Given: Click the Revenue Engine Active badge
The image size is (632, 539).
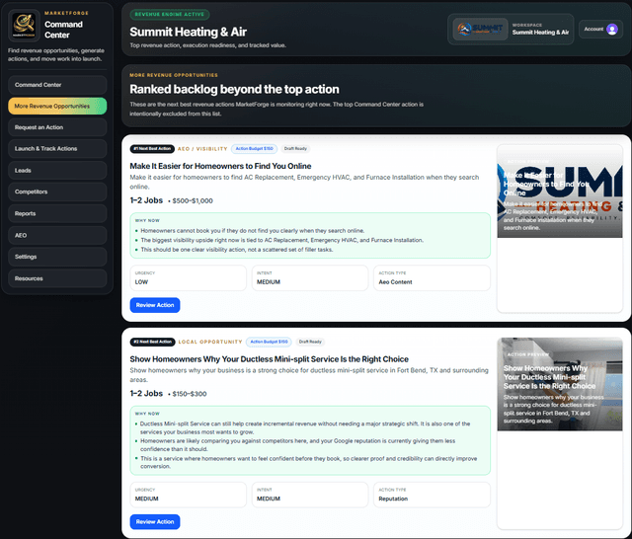Looking at the screenshot, I should (170, 14).
